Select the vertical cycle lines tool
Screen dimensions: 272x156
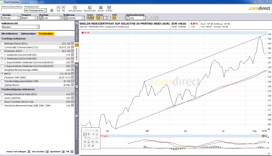pyautogui.click(x=97, y=142)
